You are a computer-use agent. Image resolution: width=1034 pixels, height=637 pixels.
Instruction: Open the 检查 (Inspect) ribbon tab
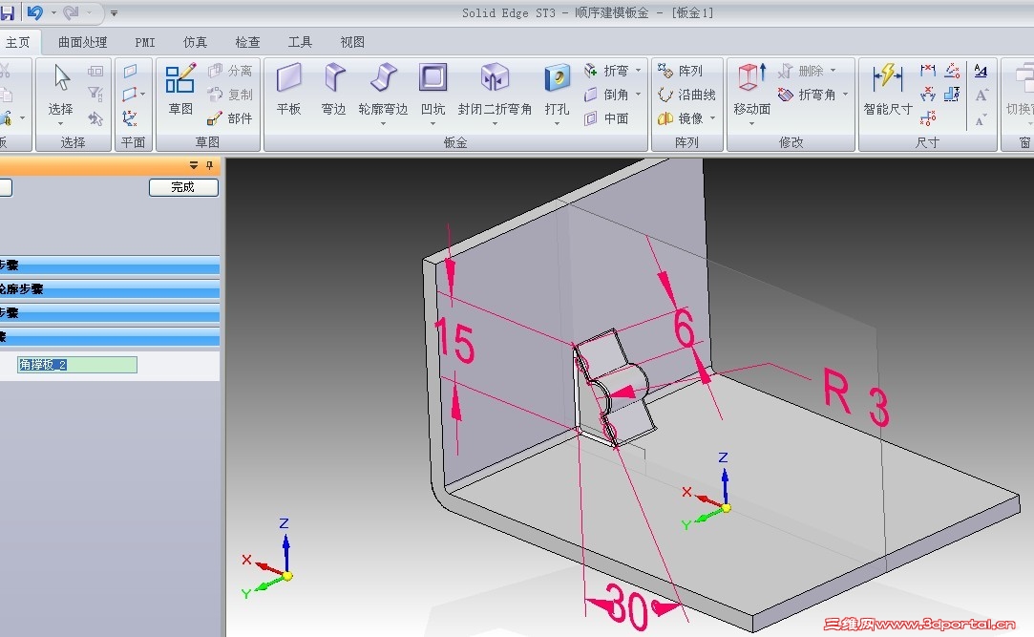(x=247, y=42)
